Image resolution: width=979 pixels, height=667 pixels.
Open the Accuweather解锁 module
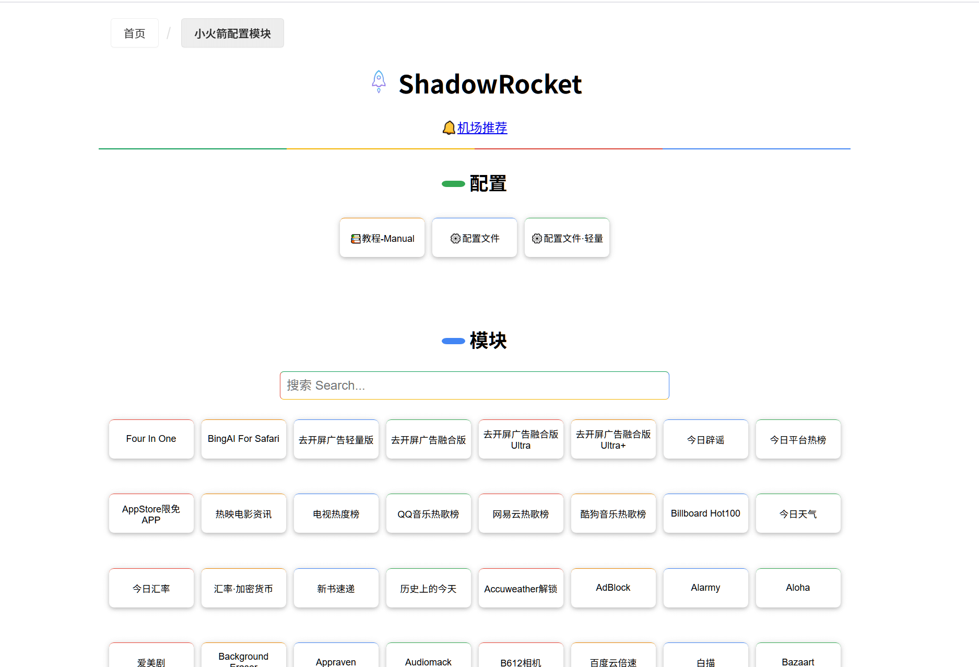tap(521, 588)
